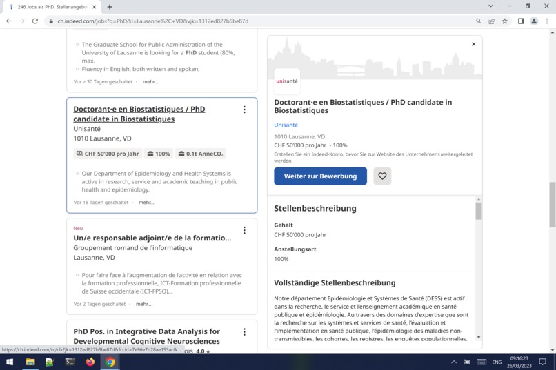Go back to the previous page
This screenshot has height=370, width=556.
9,21
